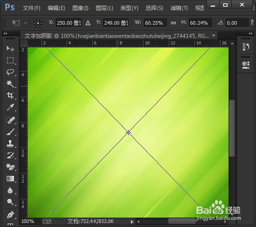
Task: Expand the toolbox double-arrow at top left
Action: (x=5, y=33)
